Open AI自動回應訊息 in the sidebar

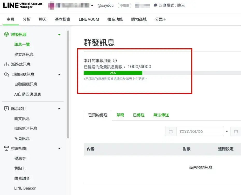[x=27, y=94]
